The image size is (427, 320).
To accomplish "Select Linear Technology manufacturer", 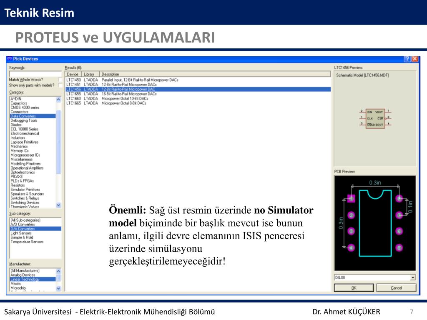I will click(33, 279).
